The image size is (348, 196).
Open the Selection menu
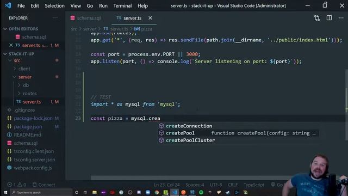54,6
